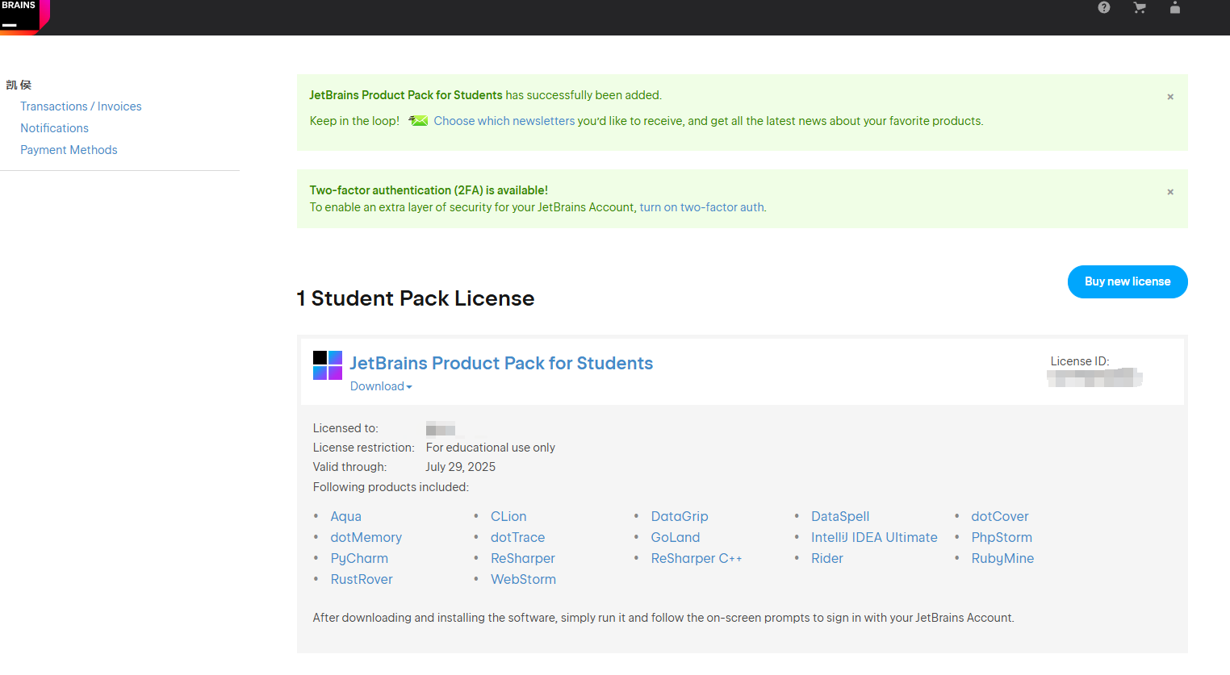1230x675 pixels.
Task: Open the dotCover product link
Action: [x=1000, y=516]
